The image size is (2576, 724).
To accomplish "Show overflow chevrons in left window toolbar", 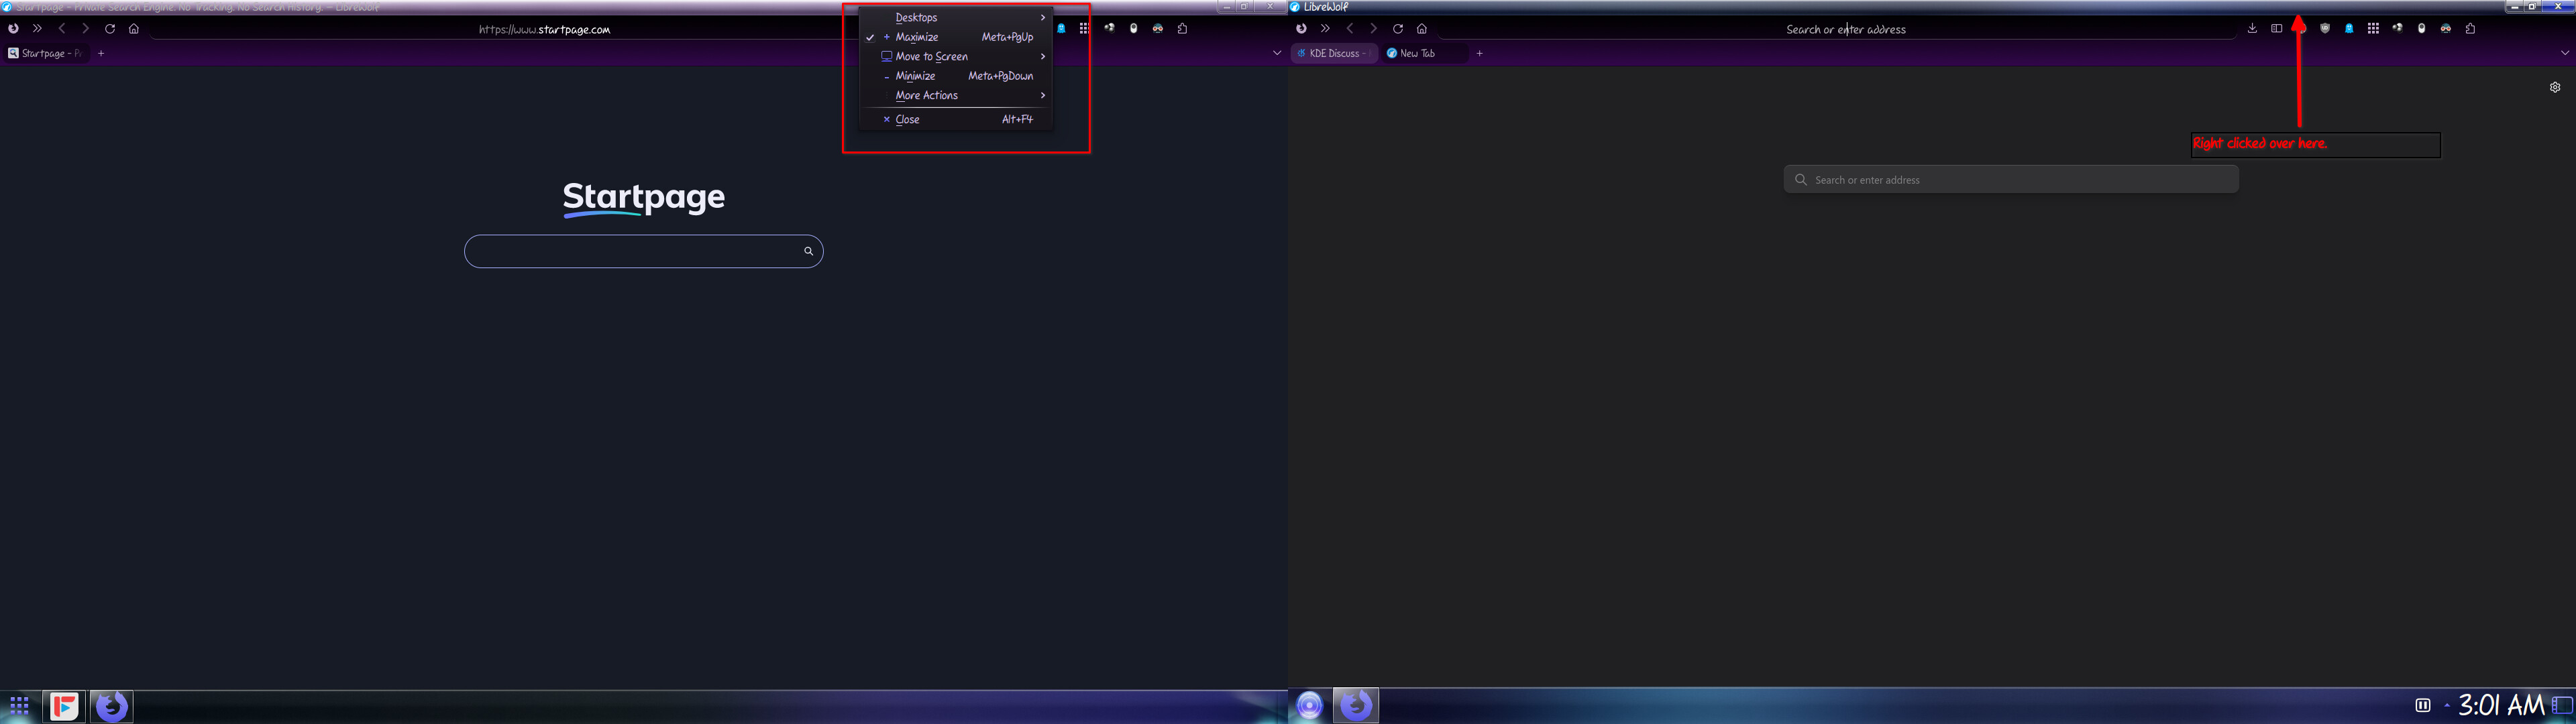I will pos(38,29).
